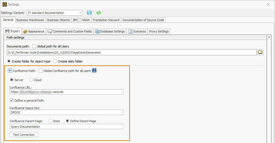
Task: Open Comments and Custom Fields tab
Action: pos(70,31)
